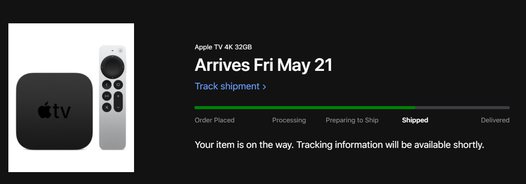The width and height of the screenshot is (526, 184).
Task: Click the Preparing to Ship stage label
Action: pos(352,120)
